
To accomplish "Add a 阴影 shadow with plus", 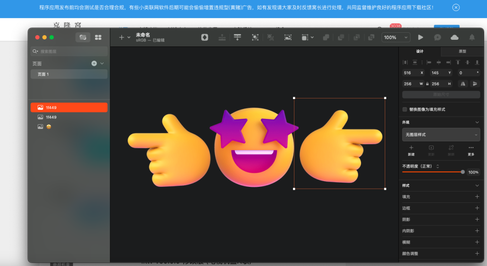I will tap(477, 219).
